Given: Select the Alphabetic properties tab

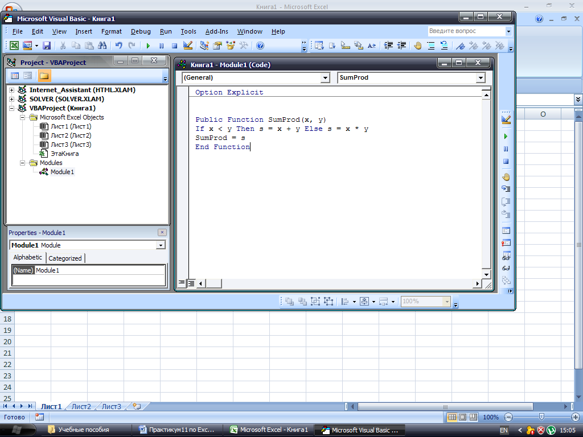Looking at the screenshot, I should click(x=27, y=257).
